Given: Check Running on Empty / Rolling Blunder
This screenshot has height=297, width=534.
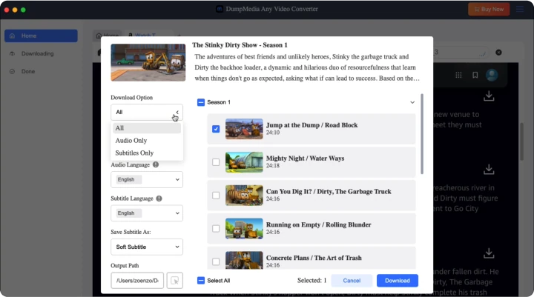Looking at the screenshot, I should pos(216,228).
